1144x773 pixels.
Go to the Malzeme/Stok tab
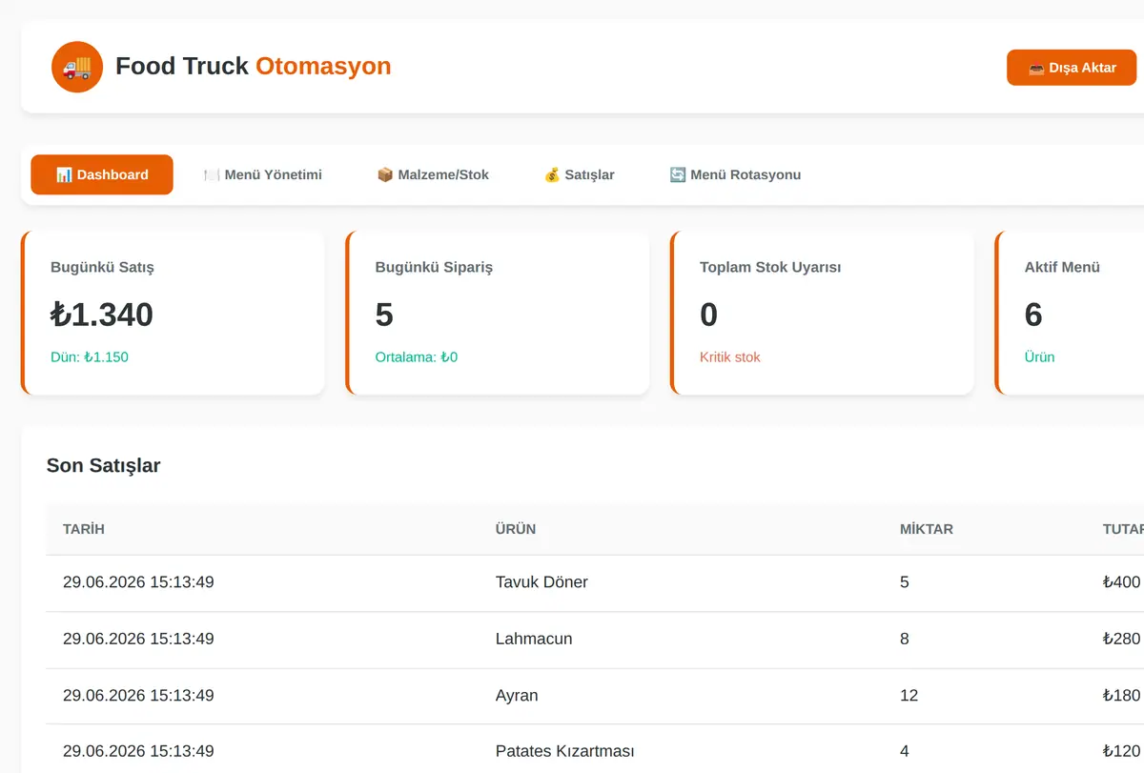tap(433, 174)
